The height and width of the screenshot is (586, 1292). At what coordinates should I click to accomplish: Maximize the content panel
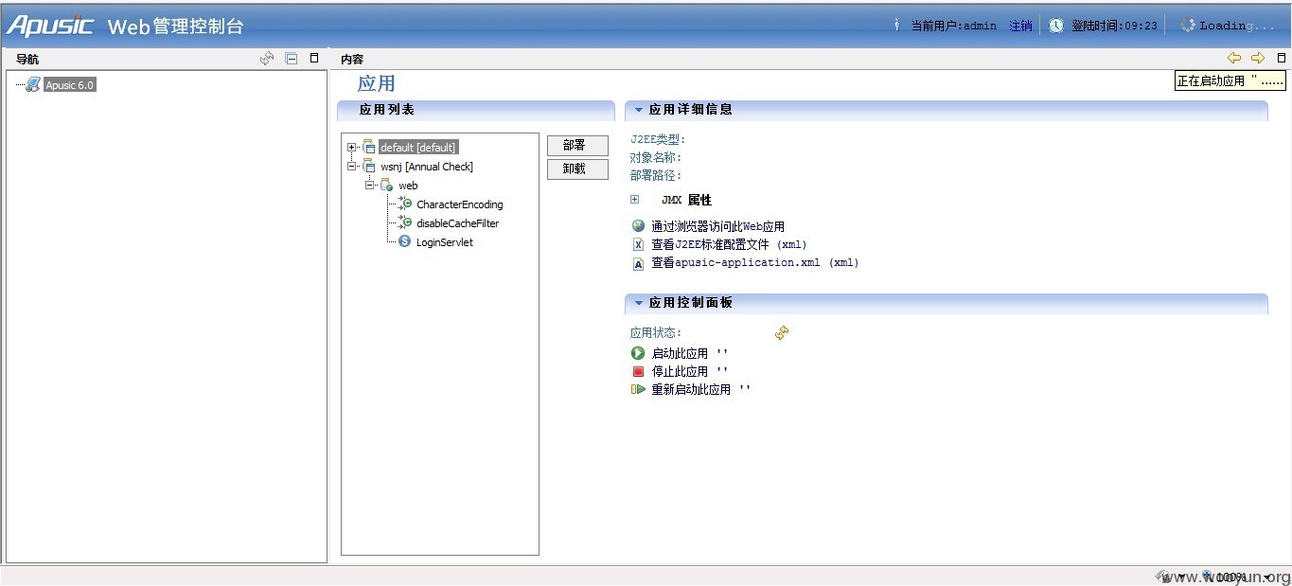1282,59
